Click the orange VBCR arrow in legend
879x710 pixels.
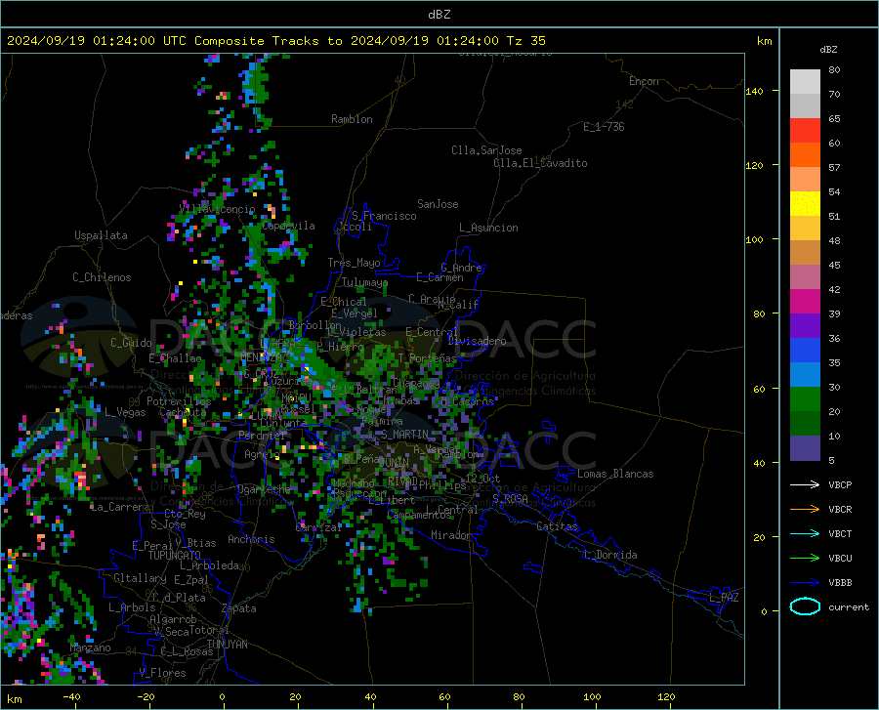[x=805, y=509]
